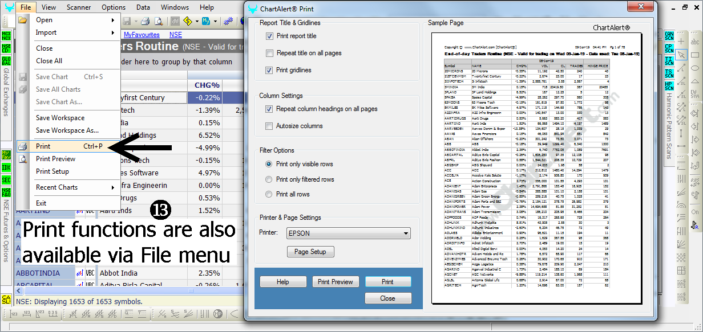Click the TI SCN scanner icon

(669, 61)
